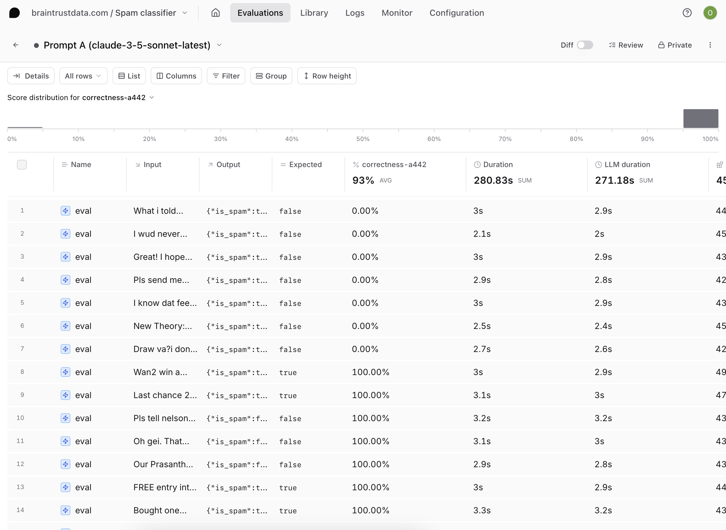Open the three-dot more options menu
The image size is (726, 530).
[x=710, y=45]
